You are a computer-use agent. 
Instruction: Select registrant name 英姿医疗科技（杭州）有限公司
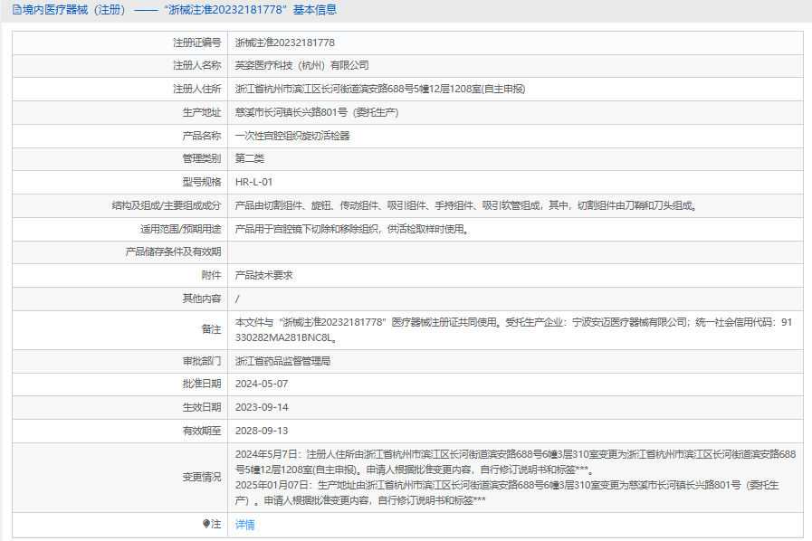click(302, 65)
